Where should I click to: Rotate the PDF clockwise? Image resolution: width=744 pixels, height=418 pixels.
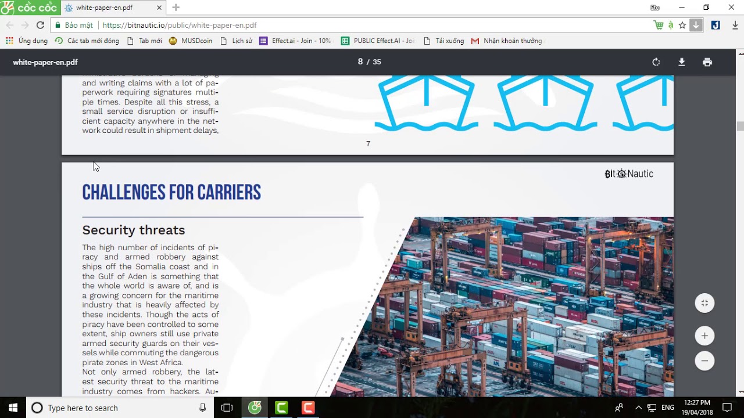656,62
